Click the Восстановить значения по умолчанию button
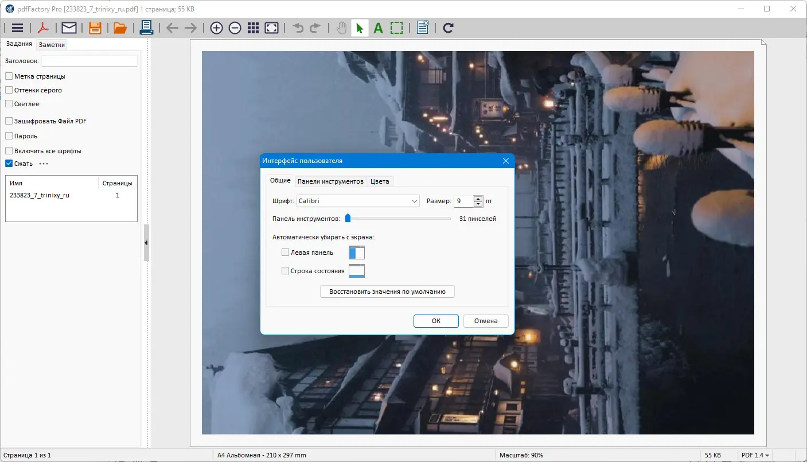The image size is (807, 462). 387,292
